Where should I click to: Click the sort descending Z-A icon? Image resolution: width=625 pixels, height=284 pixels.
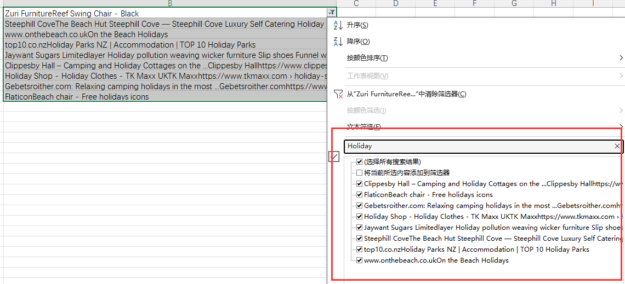(x=338, y=42)
